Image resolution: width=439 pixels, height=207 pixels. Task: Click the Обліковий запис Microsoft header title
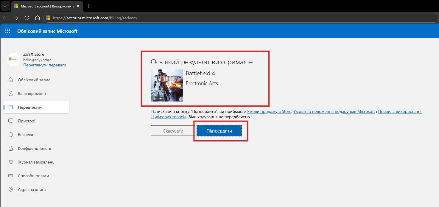47,31
